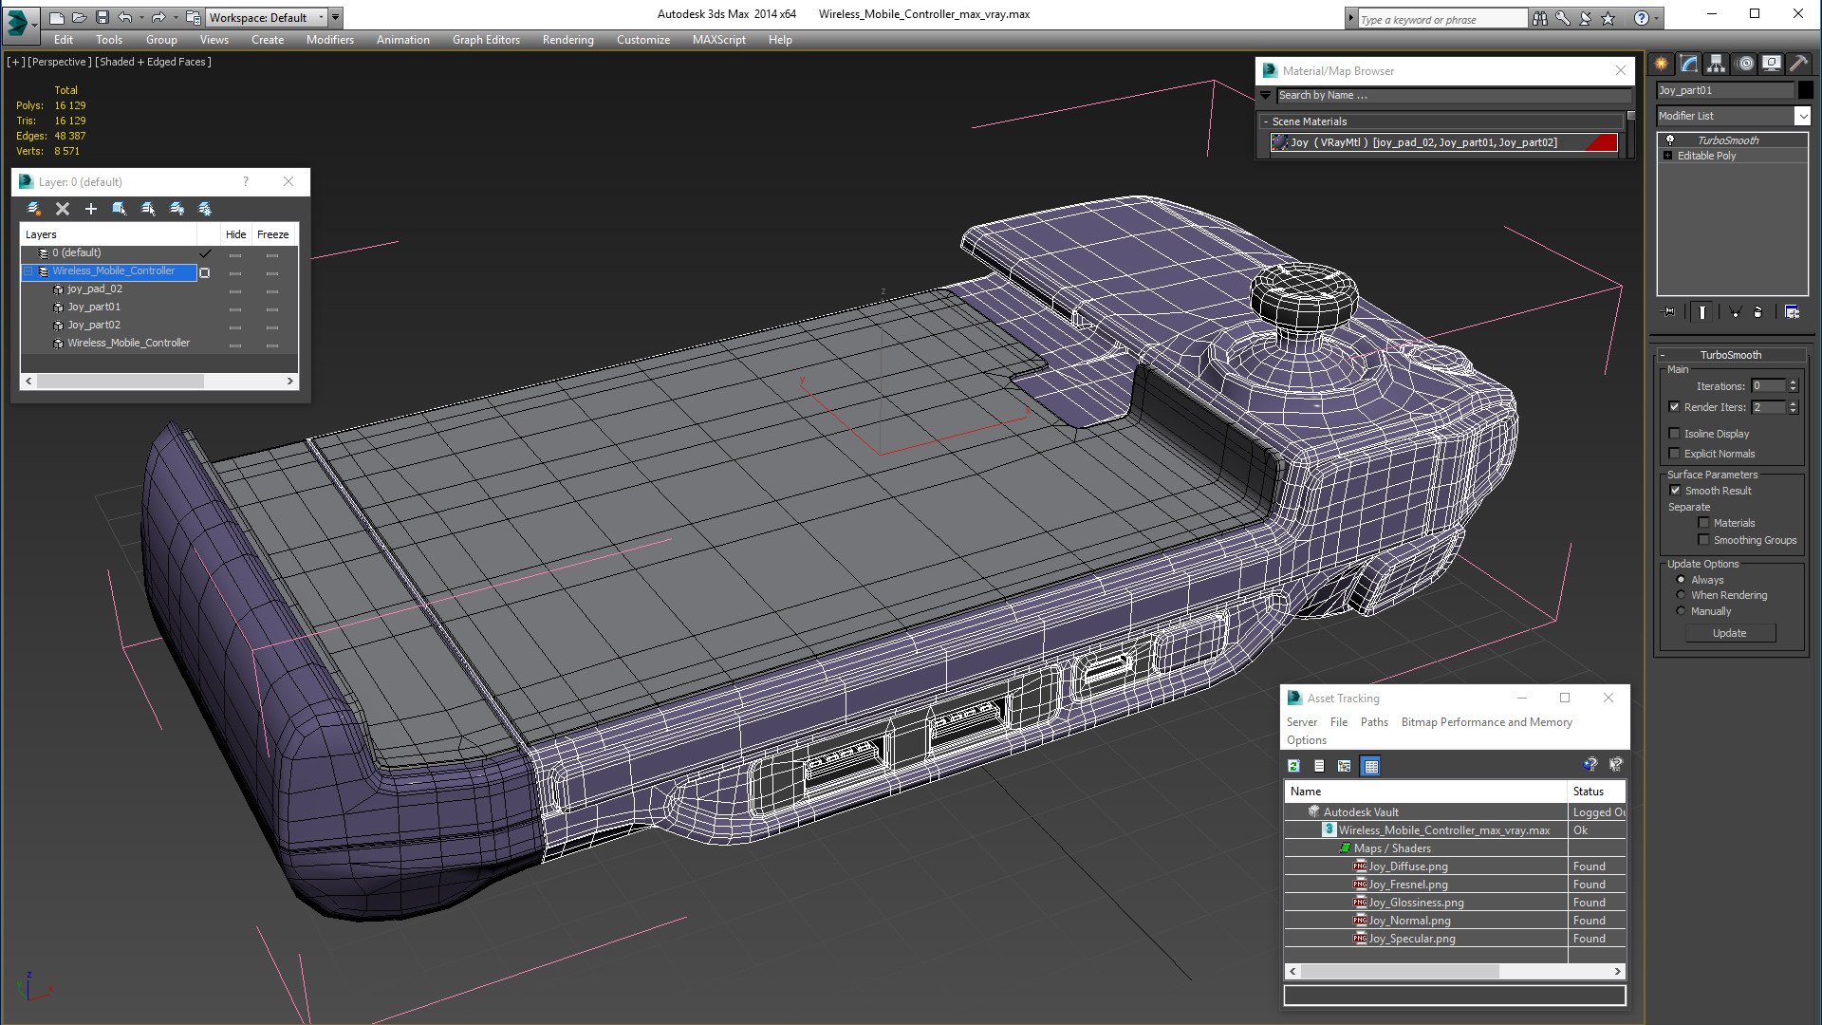The image size is (1822, 1025).
Task: Click the Joy_part01 object color swatch
Action: point(1806,90)
